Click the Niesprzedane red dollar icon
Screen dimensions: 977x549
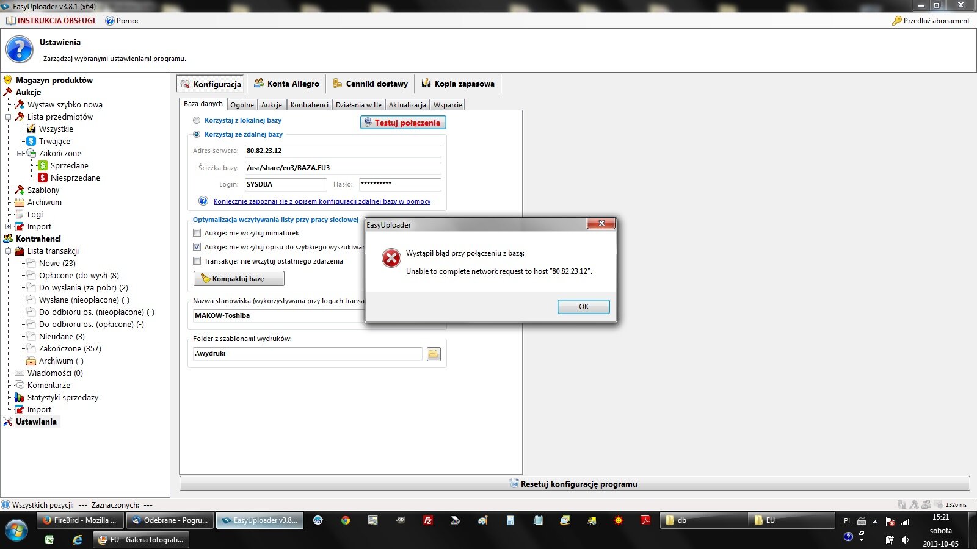tap(43, 178)
